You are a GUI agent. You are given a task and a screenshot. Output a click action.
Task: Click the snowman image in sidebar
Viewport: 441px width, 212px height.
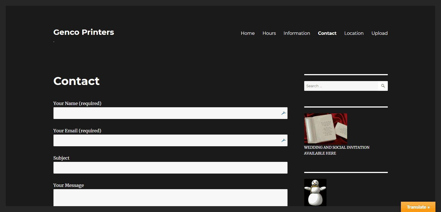click(315, 192)
